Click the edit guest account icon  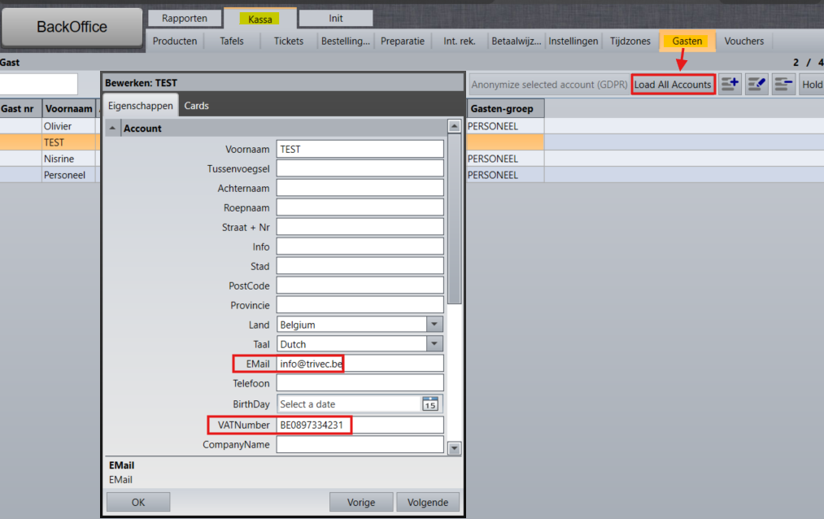click(756, 84)
